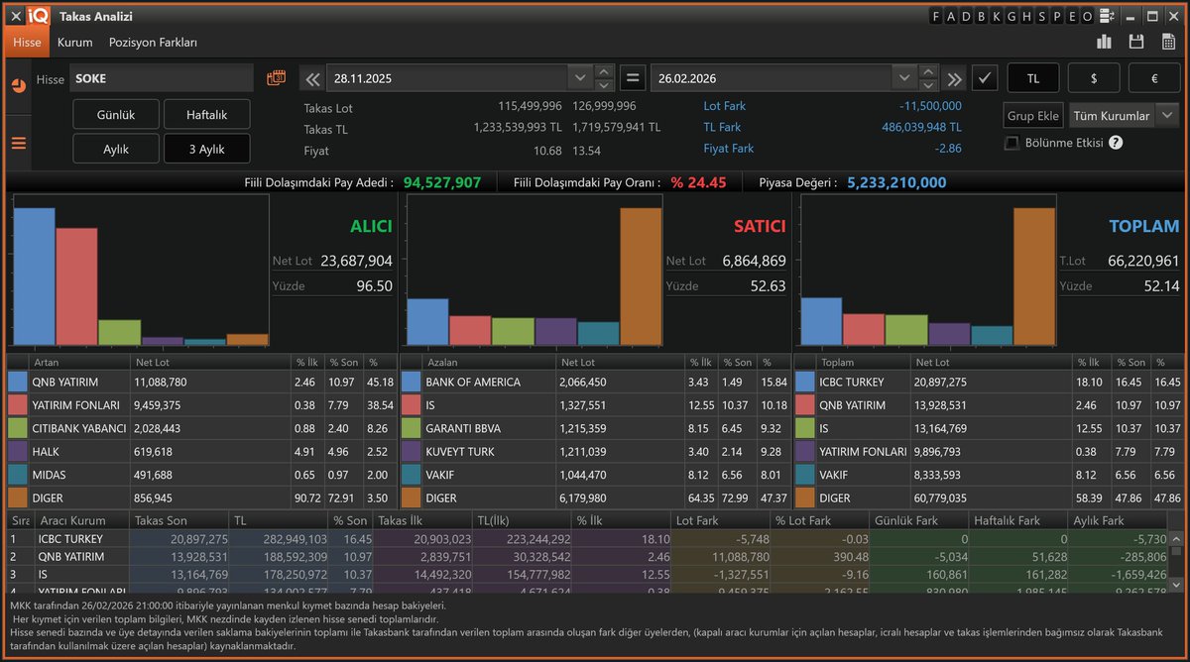1190x662 pixels.
Task: Select the pie chart sidebar icon
Action: [x=18, y=85]
